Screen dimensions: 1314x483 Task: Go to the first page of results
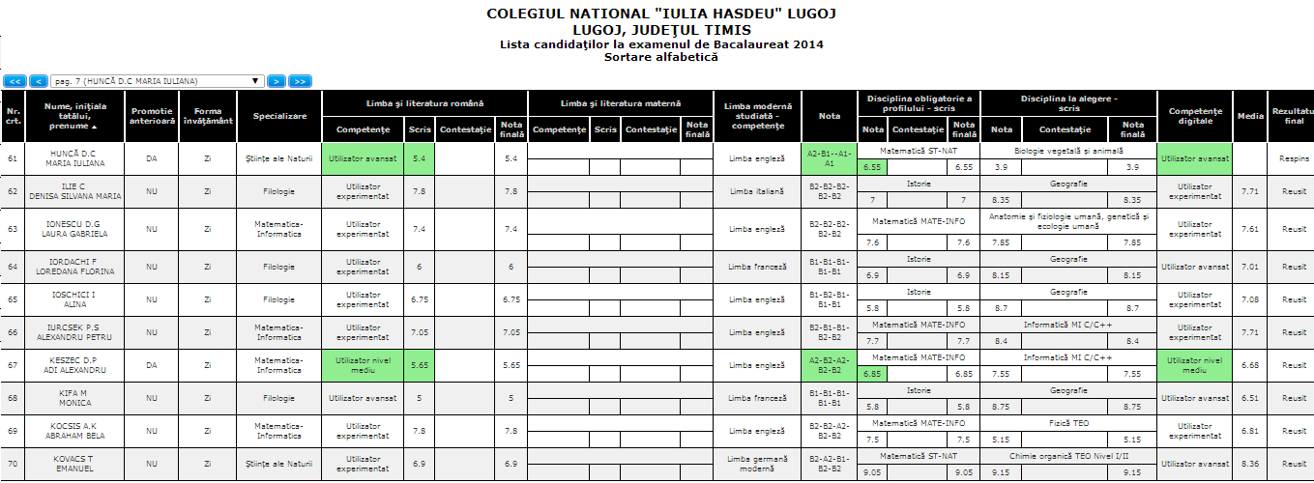15,81
